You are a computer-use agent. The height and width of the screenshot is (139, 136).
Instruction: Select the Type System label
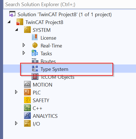(x=54, y=69)
